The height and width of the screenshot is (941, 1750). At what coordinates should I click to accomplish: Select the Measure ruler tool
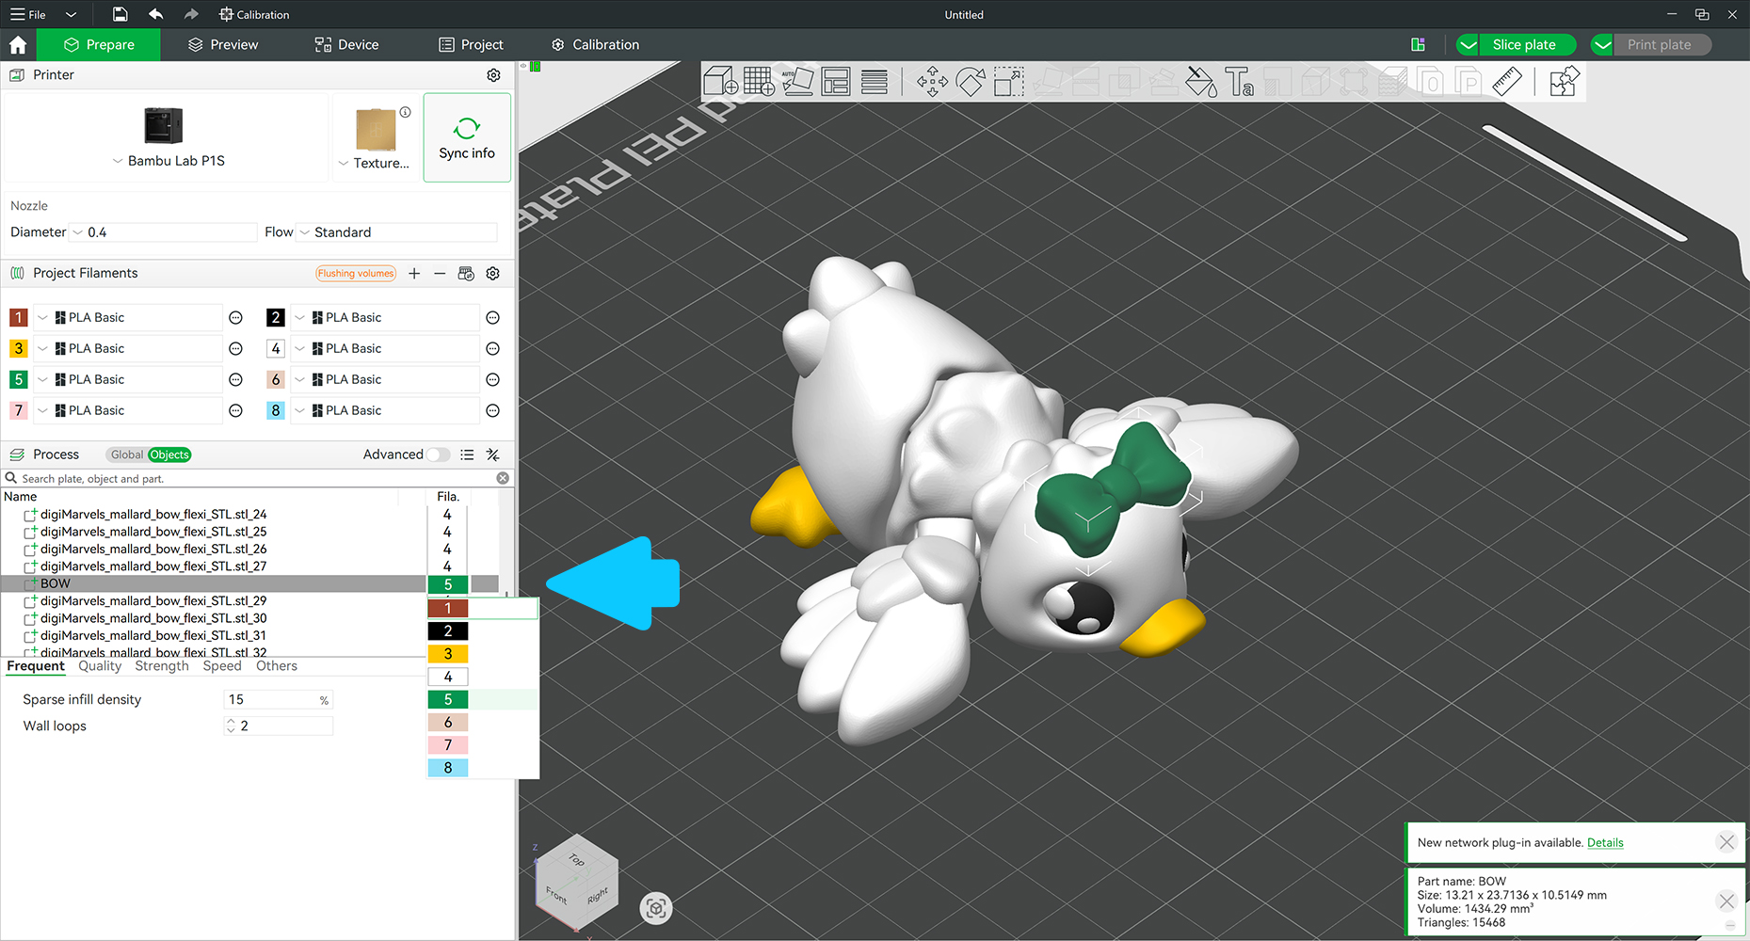pos(1507,82)
